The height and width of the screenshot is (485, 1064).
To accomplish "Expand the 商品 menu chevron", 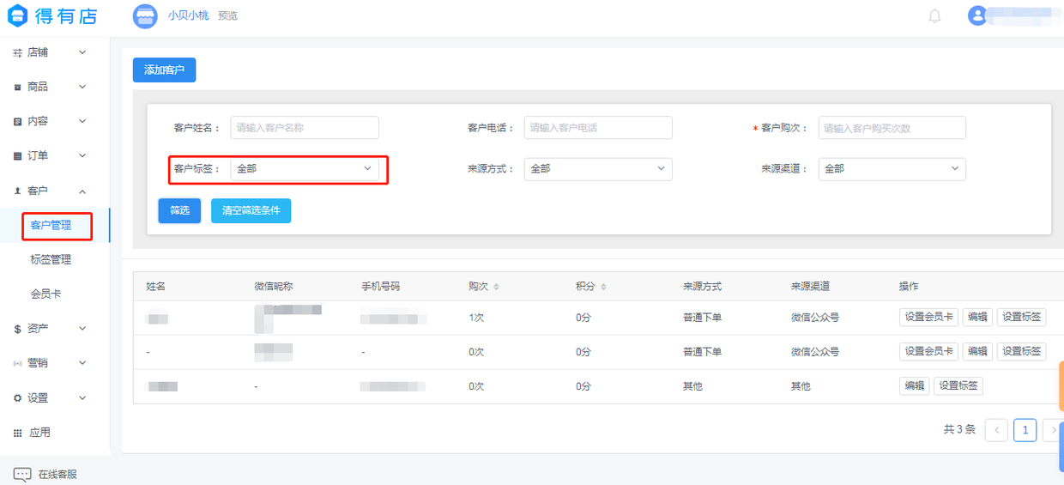I will tap(82, 87).
